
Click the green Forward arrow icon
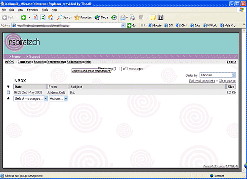23,17
